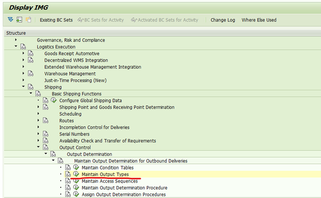Execute Assign Output Determination Procedures activity icon

pyautogui.click(x=76, y=194)
